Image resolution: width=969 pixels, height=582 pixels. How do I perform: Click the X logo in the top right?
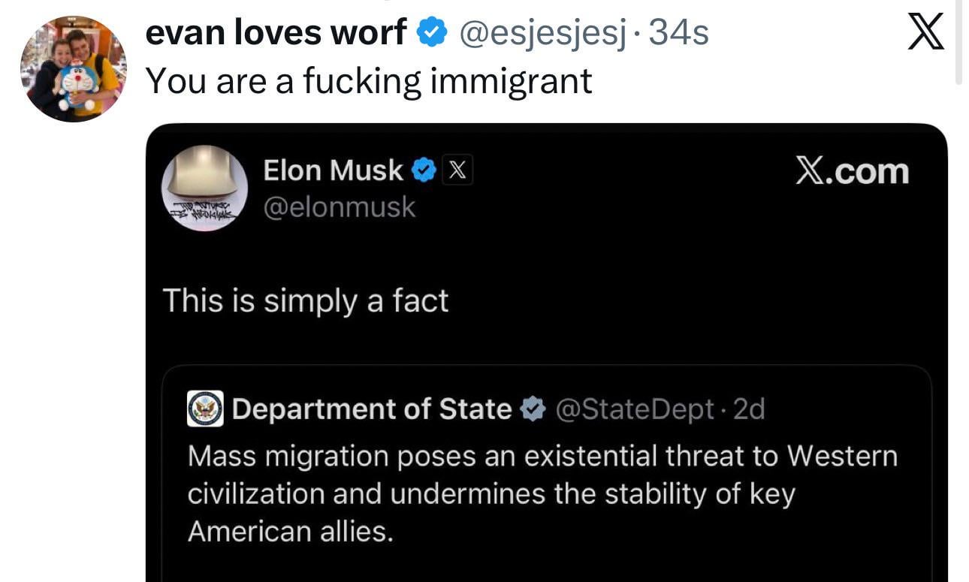click(x=925, y=33)
